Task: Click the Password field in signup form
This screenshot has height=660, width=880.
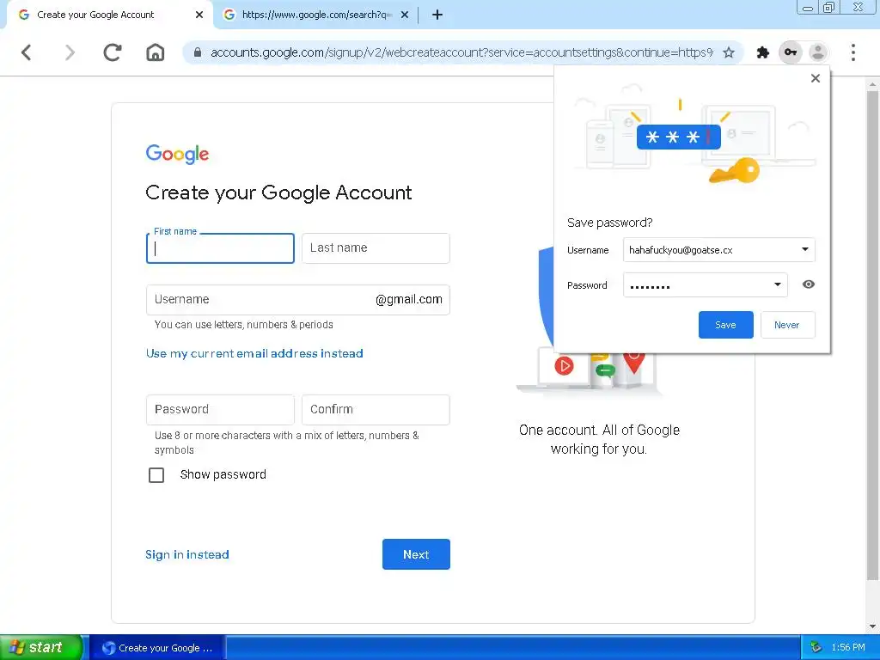Action: pos(220,410)
